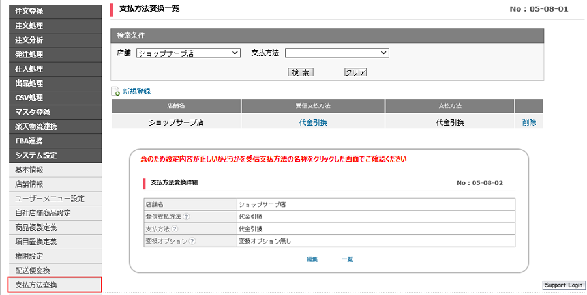Click ショップサーブ店 value in details table
The height and width of the screenshot is (295, 587).
(262, 204)
